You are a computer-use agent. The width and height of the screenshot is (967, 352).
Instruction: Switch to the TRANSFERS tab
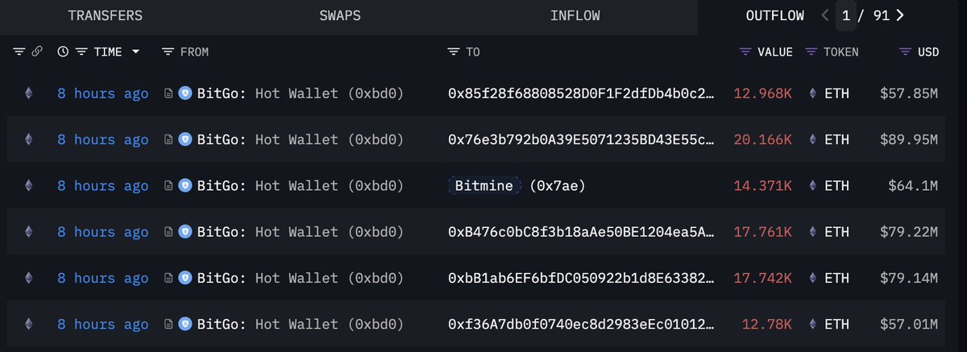click(x=105, y=16)
